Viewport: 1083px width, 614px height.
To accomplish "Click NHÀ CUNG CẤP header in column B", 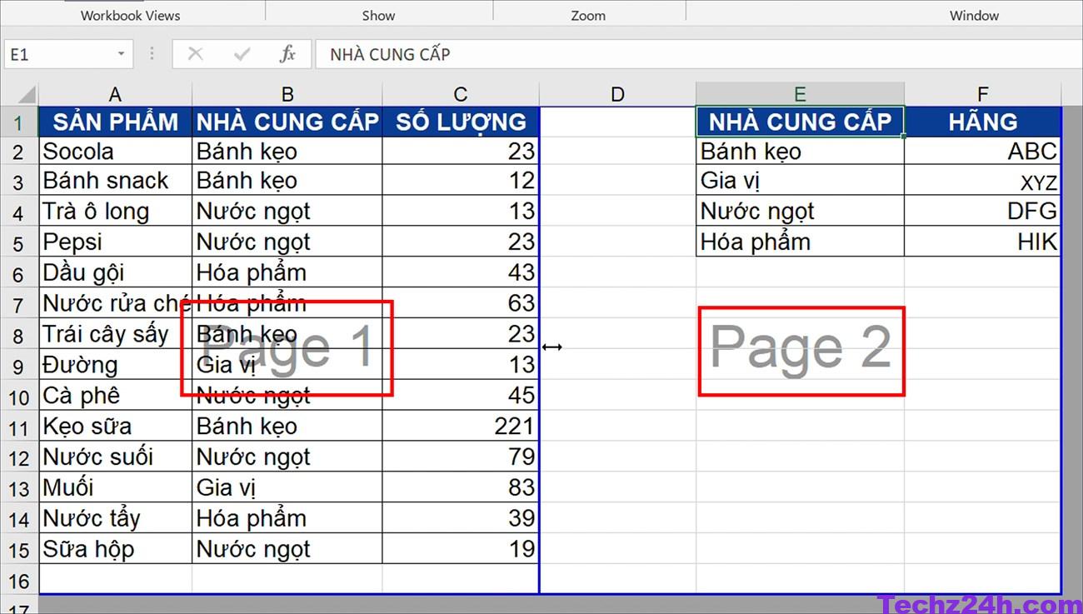I will click(287, 122).
